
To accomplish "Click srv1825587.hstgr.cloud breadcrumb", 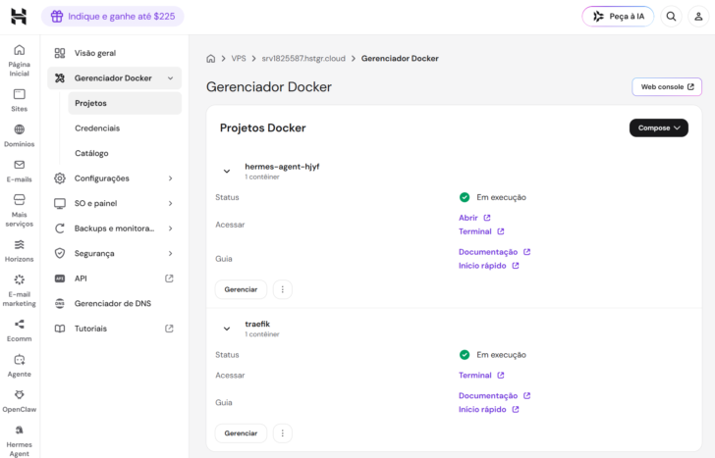I will pyautogui.click(x=303, y=58).
